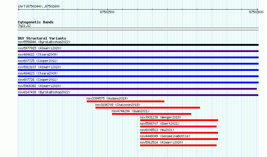Image resolution: width=267 pixels, height=157 pixels.
Task: Click the right arrow of the ruler
Action: 258,10
